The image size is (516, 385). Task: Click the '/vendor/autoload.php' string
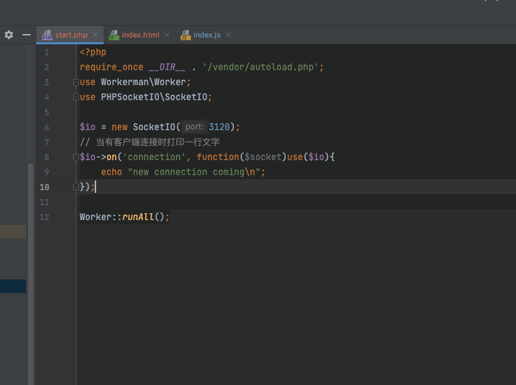(x=260, y=67)
